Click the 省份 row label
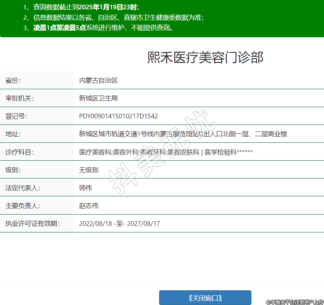Viewport: 324px width, 305px height. click(x=13, y=80)
